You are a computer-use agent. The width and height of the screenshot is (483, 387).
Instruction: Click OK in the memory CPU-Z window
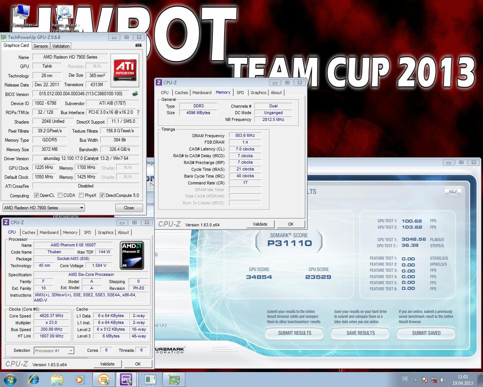click(291, 224)
